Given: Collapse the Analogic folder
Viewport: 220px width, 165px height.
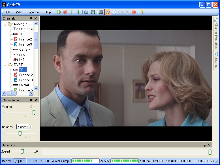Looking at the screenshot, I should [5, 24].
